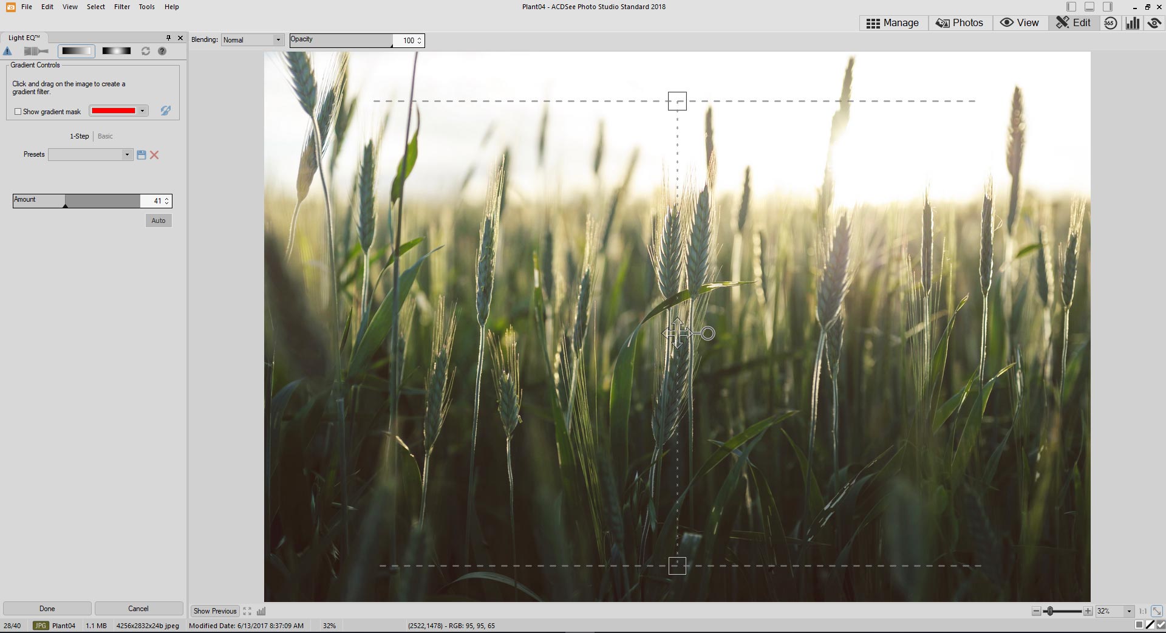Click the Edit mode button
The height and width of the screenshot is (633, 1166).
pos(1074,23)
